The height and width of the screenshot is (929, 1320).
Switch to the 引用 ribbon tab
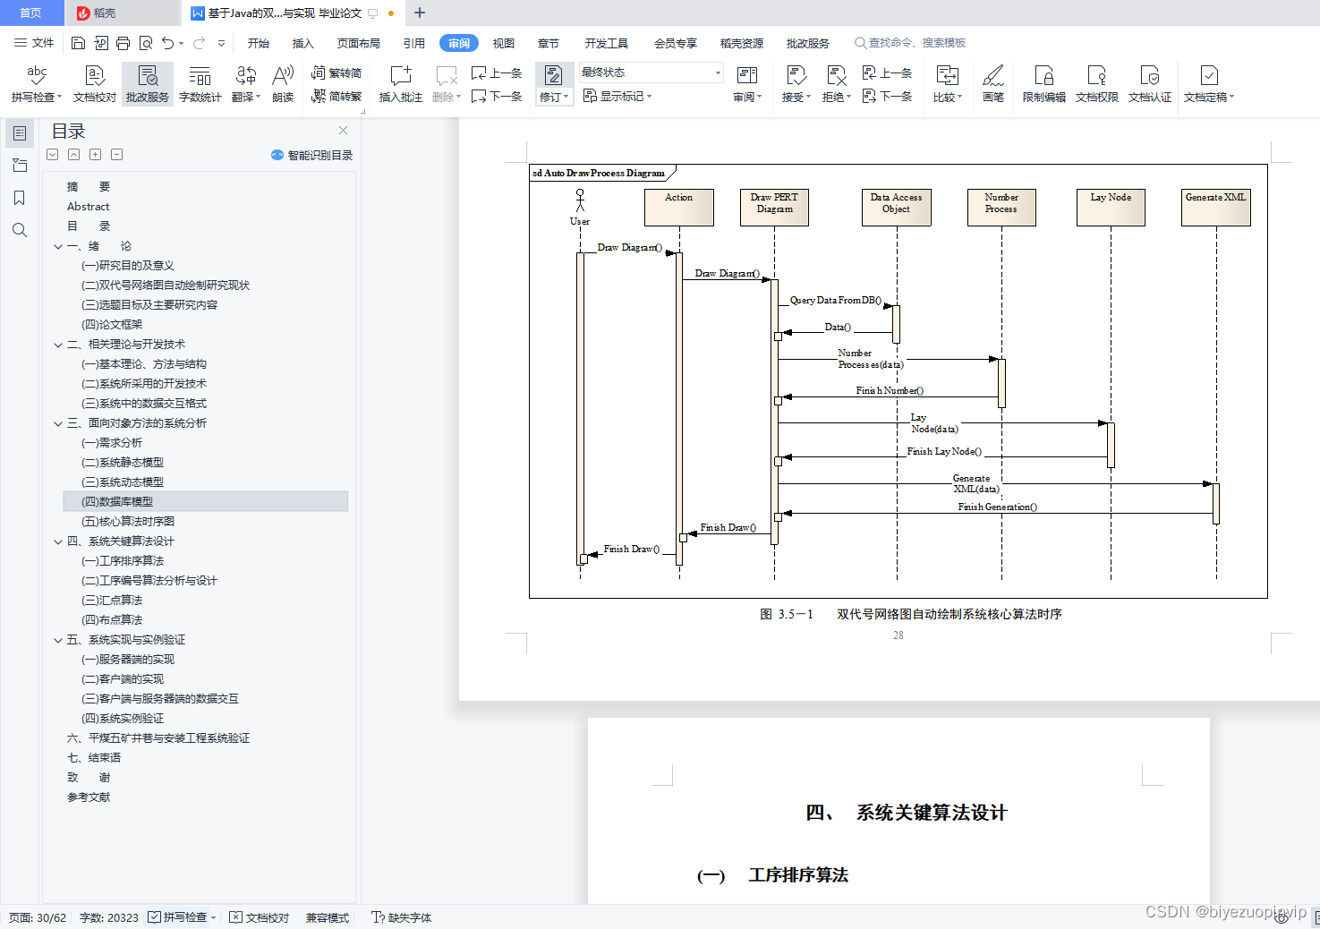click(x=414, y=43)
